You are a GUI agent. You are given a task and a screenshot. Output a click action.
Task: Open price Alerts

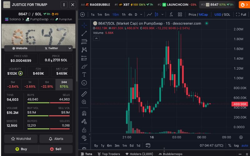coord(56,139)
